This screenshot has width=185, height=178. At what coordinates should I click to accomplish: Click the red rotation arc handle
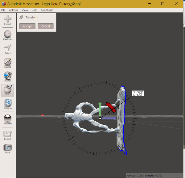click(111, 107)
